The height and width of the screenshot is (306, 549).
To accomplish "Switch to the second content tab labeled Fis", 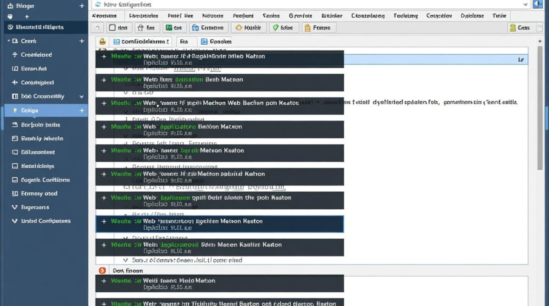I will (x=184, y=42).
